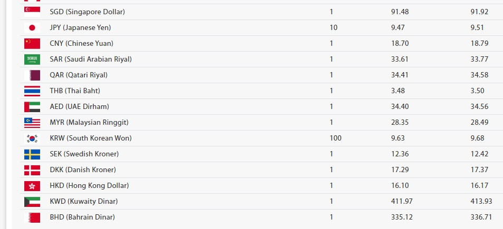503x229 pixels.
Task: Select the Malaysian flag icon
Action: (32, 123)
